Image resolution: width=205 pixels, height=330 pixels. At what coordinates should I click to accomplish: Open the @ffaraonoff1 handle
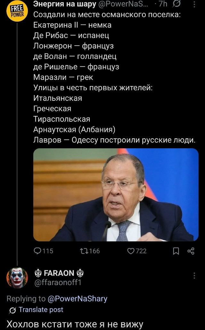[58, 282]
